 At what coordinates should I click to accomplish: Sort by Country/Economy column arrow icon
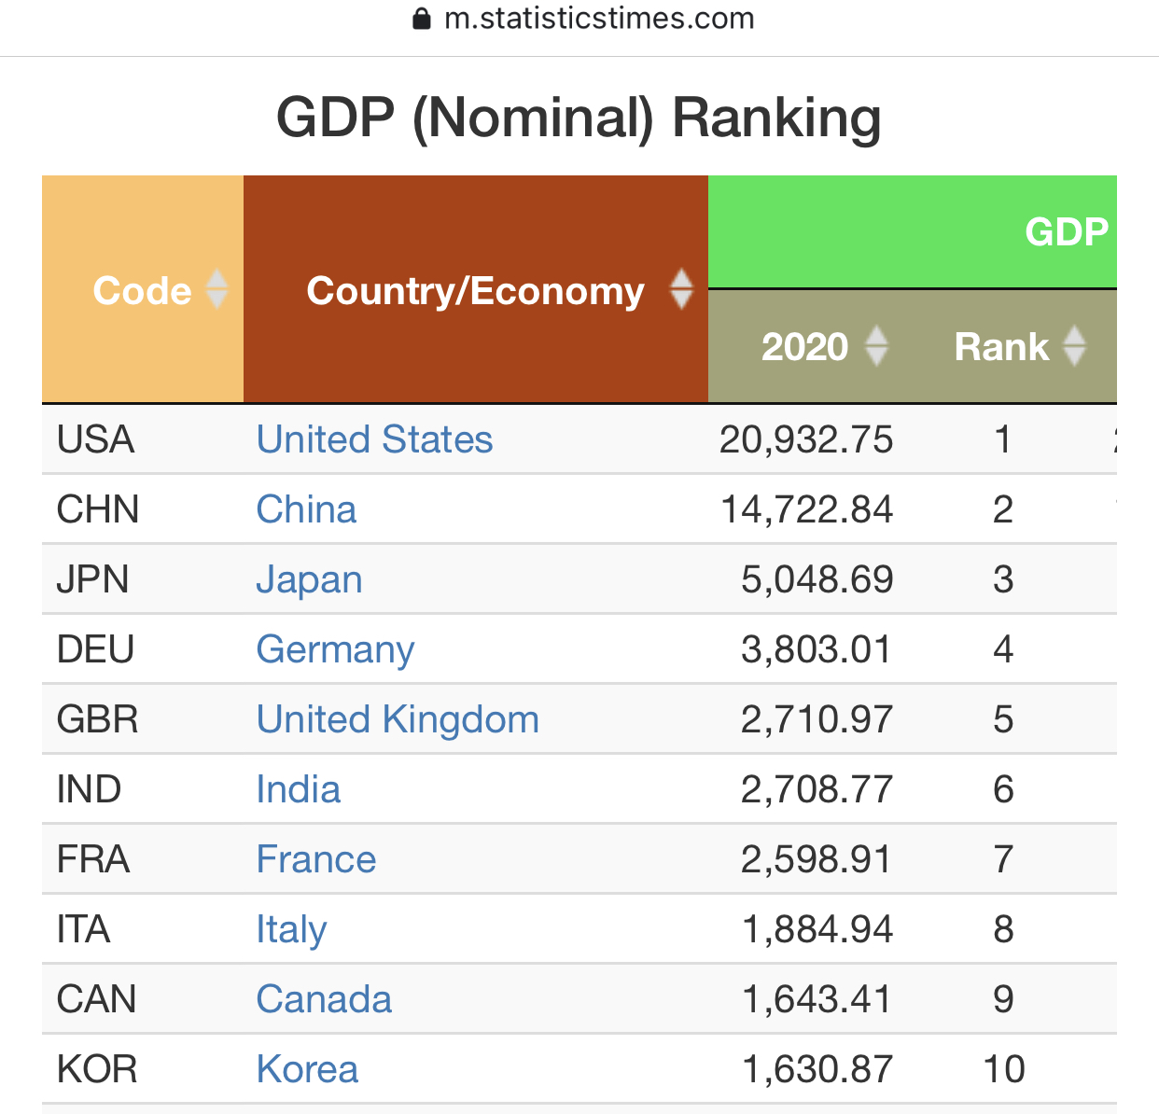pos(682,289)
